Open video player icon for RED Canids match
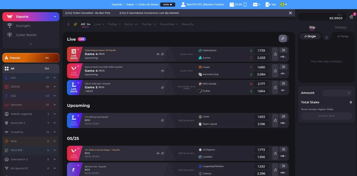The width and height of the screenshot is (357, 176). pyautogui.click(x=284, y=84)
